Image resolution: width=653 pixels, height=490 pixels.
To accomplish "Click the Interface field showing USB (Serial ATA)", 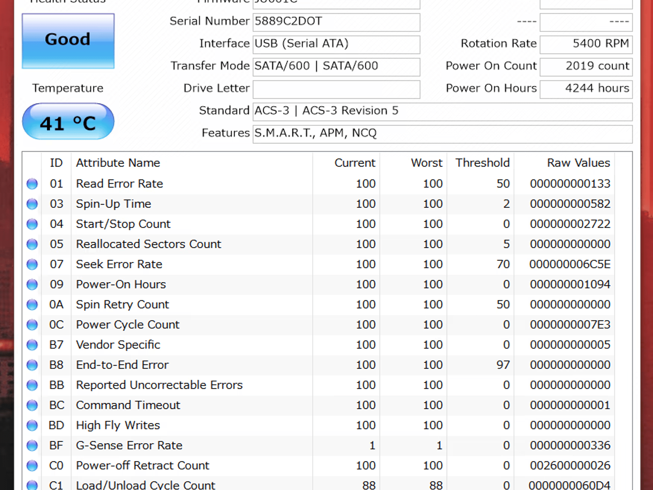I will point(336,44).
